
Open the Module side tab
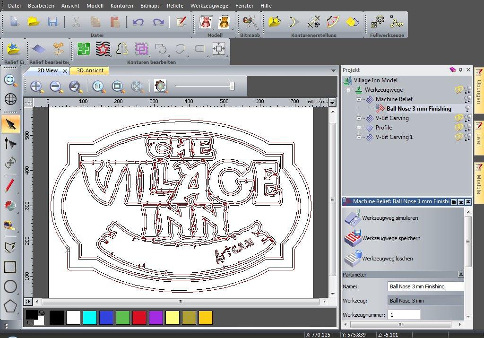point(479,183)
